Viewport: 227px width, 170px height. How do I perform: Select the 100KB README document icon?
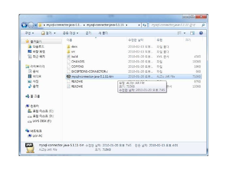click(69, 87)
